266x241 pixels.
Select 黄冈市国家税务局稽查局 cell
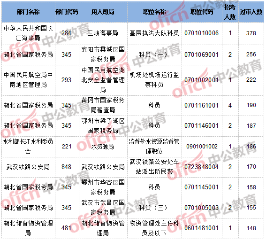[x=103, y=105]
